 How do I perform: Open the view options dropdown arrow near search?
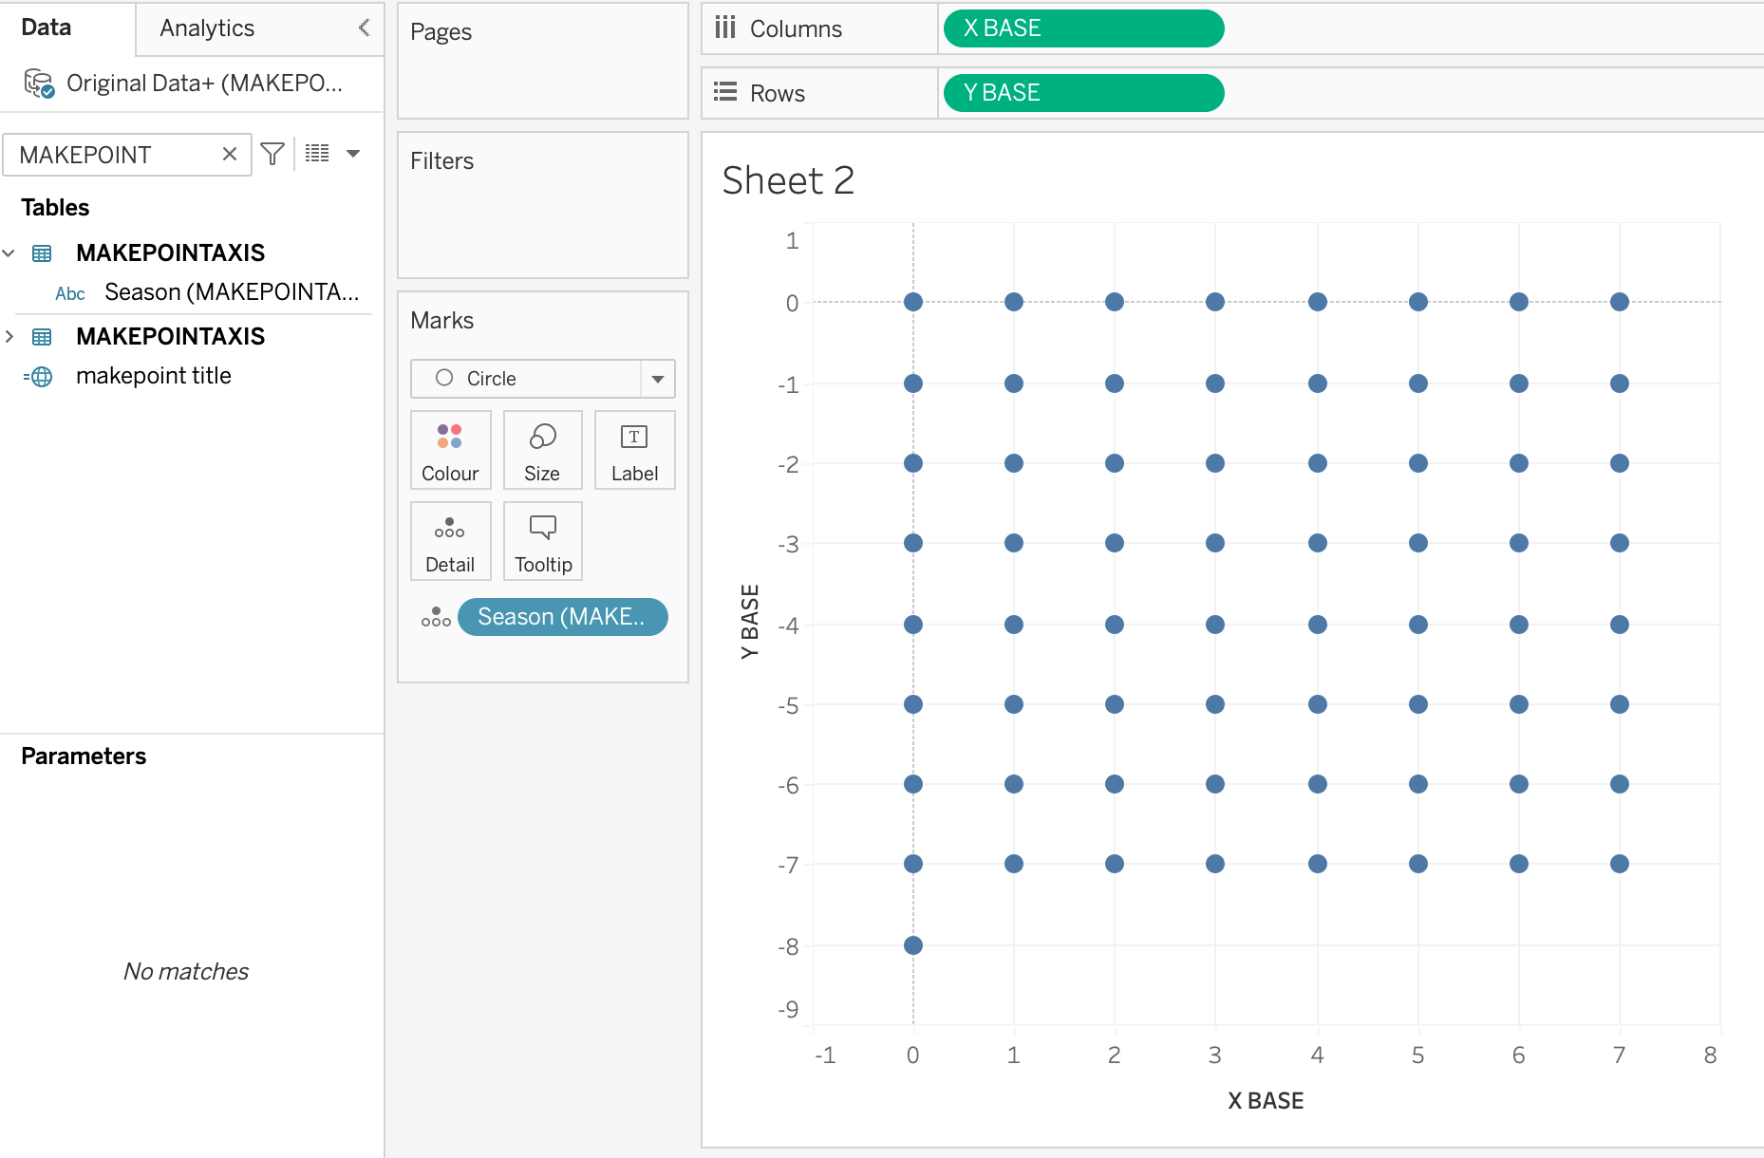coord(353,154)
